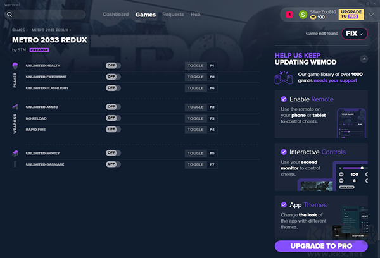Click the F2 key for Unlimited Ammo
This screenshot has width=380, height=258.
pyautogui.click(x=212, y=107)
